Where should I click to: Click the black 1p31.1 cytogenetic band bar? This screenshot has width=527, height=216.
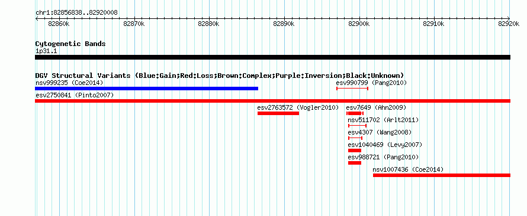[x=272, y=57]
